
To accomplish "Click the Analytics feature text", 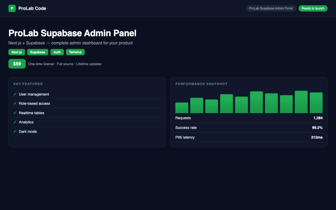I will coord(26,122).
